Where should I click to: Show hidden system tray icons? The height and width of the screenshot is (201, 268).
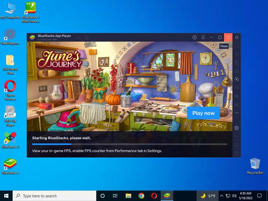click(221, 196)
